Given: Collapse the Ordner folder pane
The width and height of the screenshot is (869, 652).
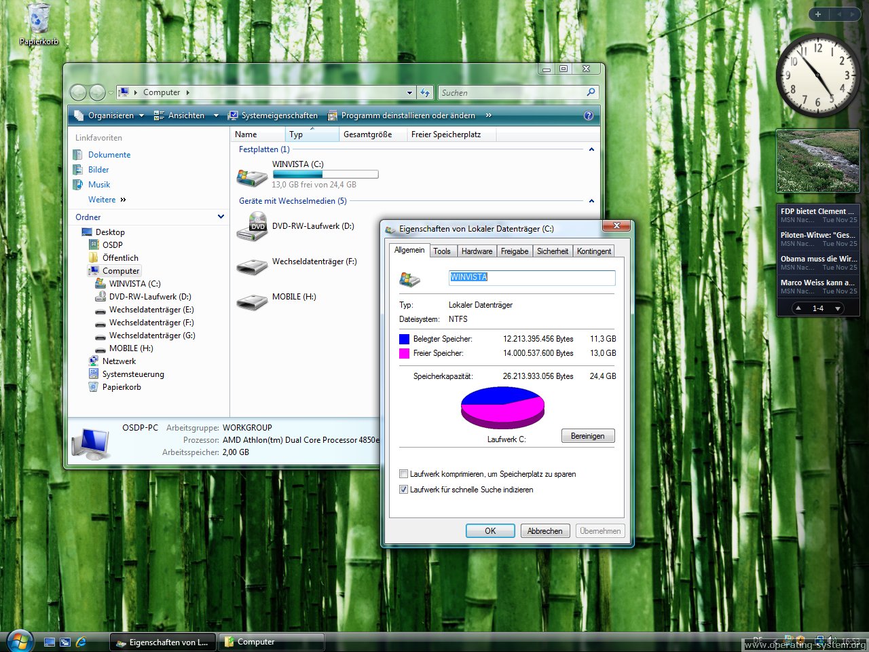Looking at the screenshot, I should coord(221,217).
